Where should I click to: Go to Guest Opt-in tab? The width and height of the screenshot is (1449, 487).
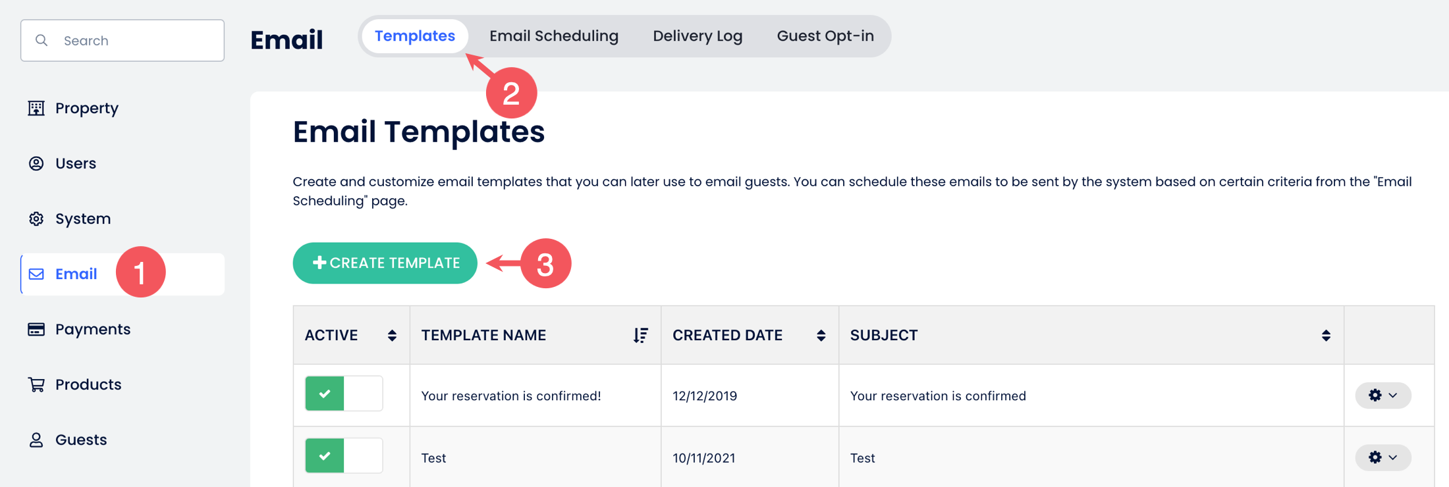[x=825, y=36]
